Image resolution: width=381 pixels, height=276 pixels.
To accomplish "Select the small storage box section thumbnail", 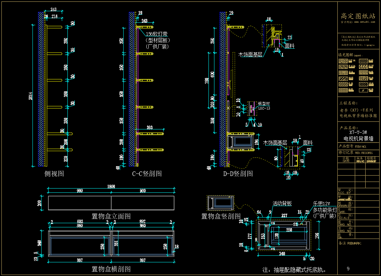I will click(x=220, y=203).
